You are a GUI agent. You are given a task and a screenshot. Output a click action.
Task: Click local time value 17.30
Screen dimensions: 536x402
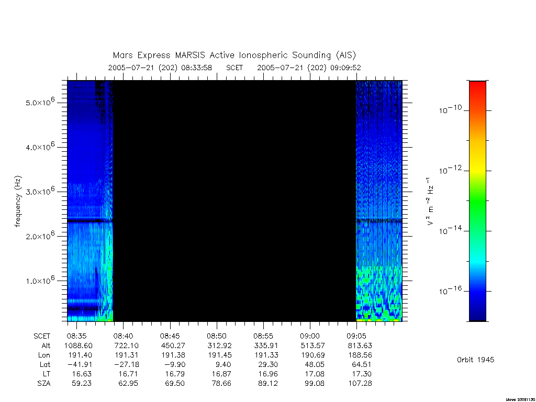pos(362,374)
